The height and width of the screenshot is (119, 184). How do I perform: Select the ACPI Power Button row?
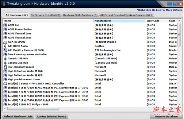[x=90, y=29]
